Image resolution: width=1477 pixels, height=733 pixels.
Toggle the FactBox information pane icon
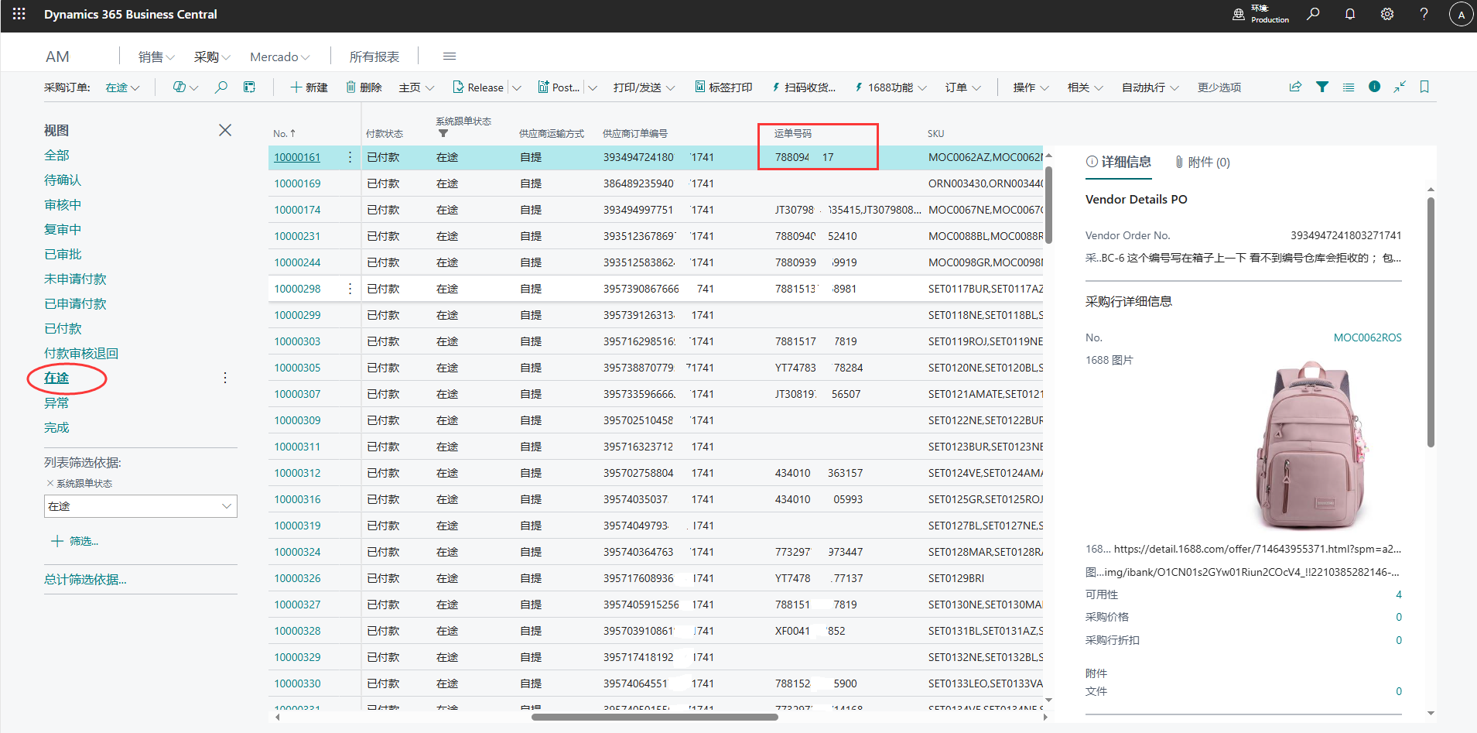pos(1374,87)
